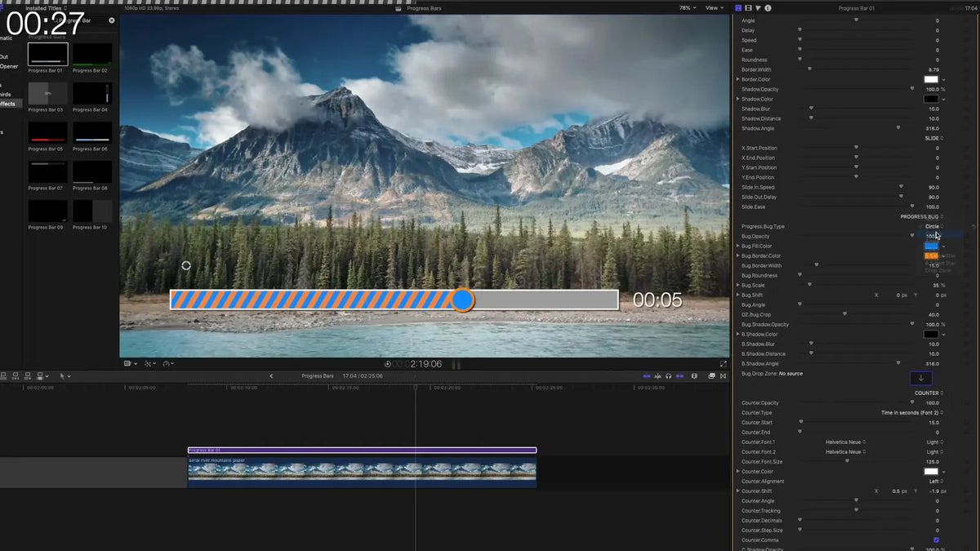Expand Shadow.Color disclosure triangle
Viewport: 980px width, 551px height.
[738, 99]
